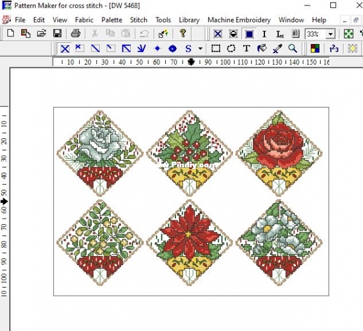Pick the Text tool

pyautogui.click(x=246, y=48)
